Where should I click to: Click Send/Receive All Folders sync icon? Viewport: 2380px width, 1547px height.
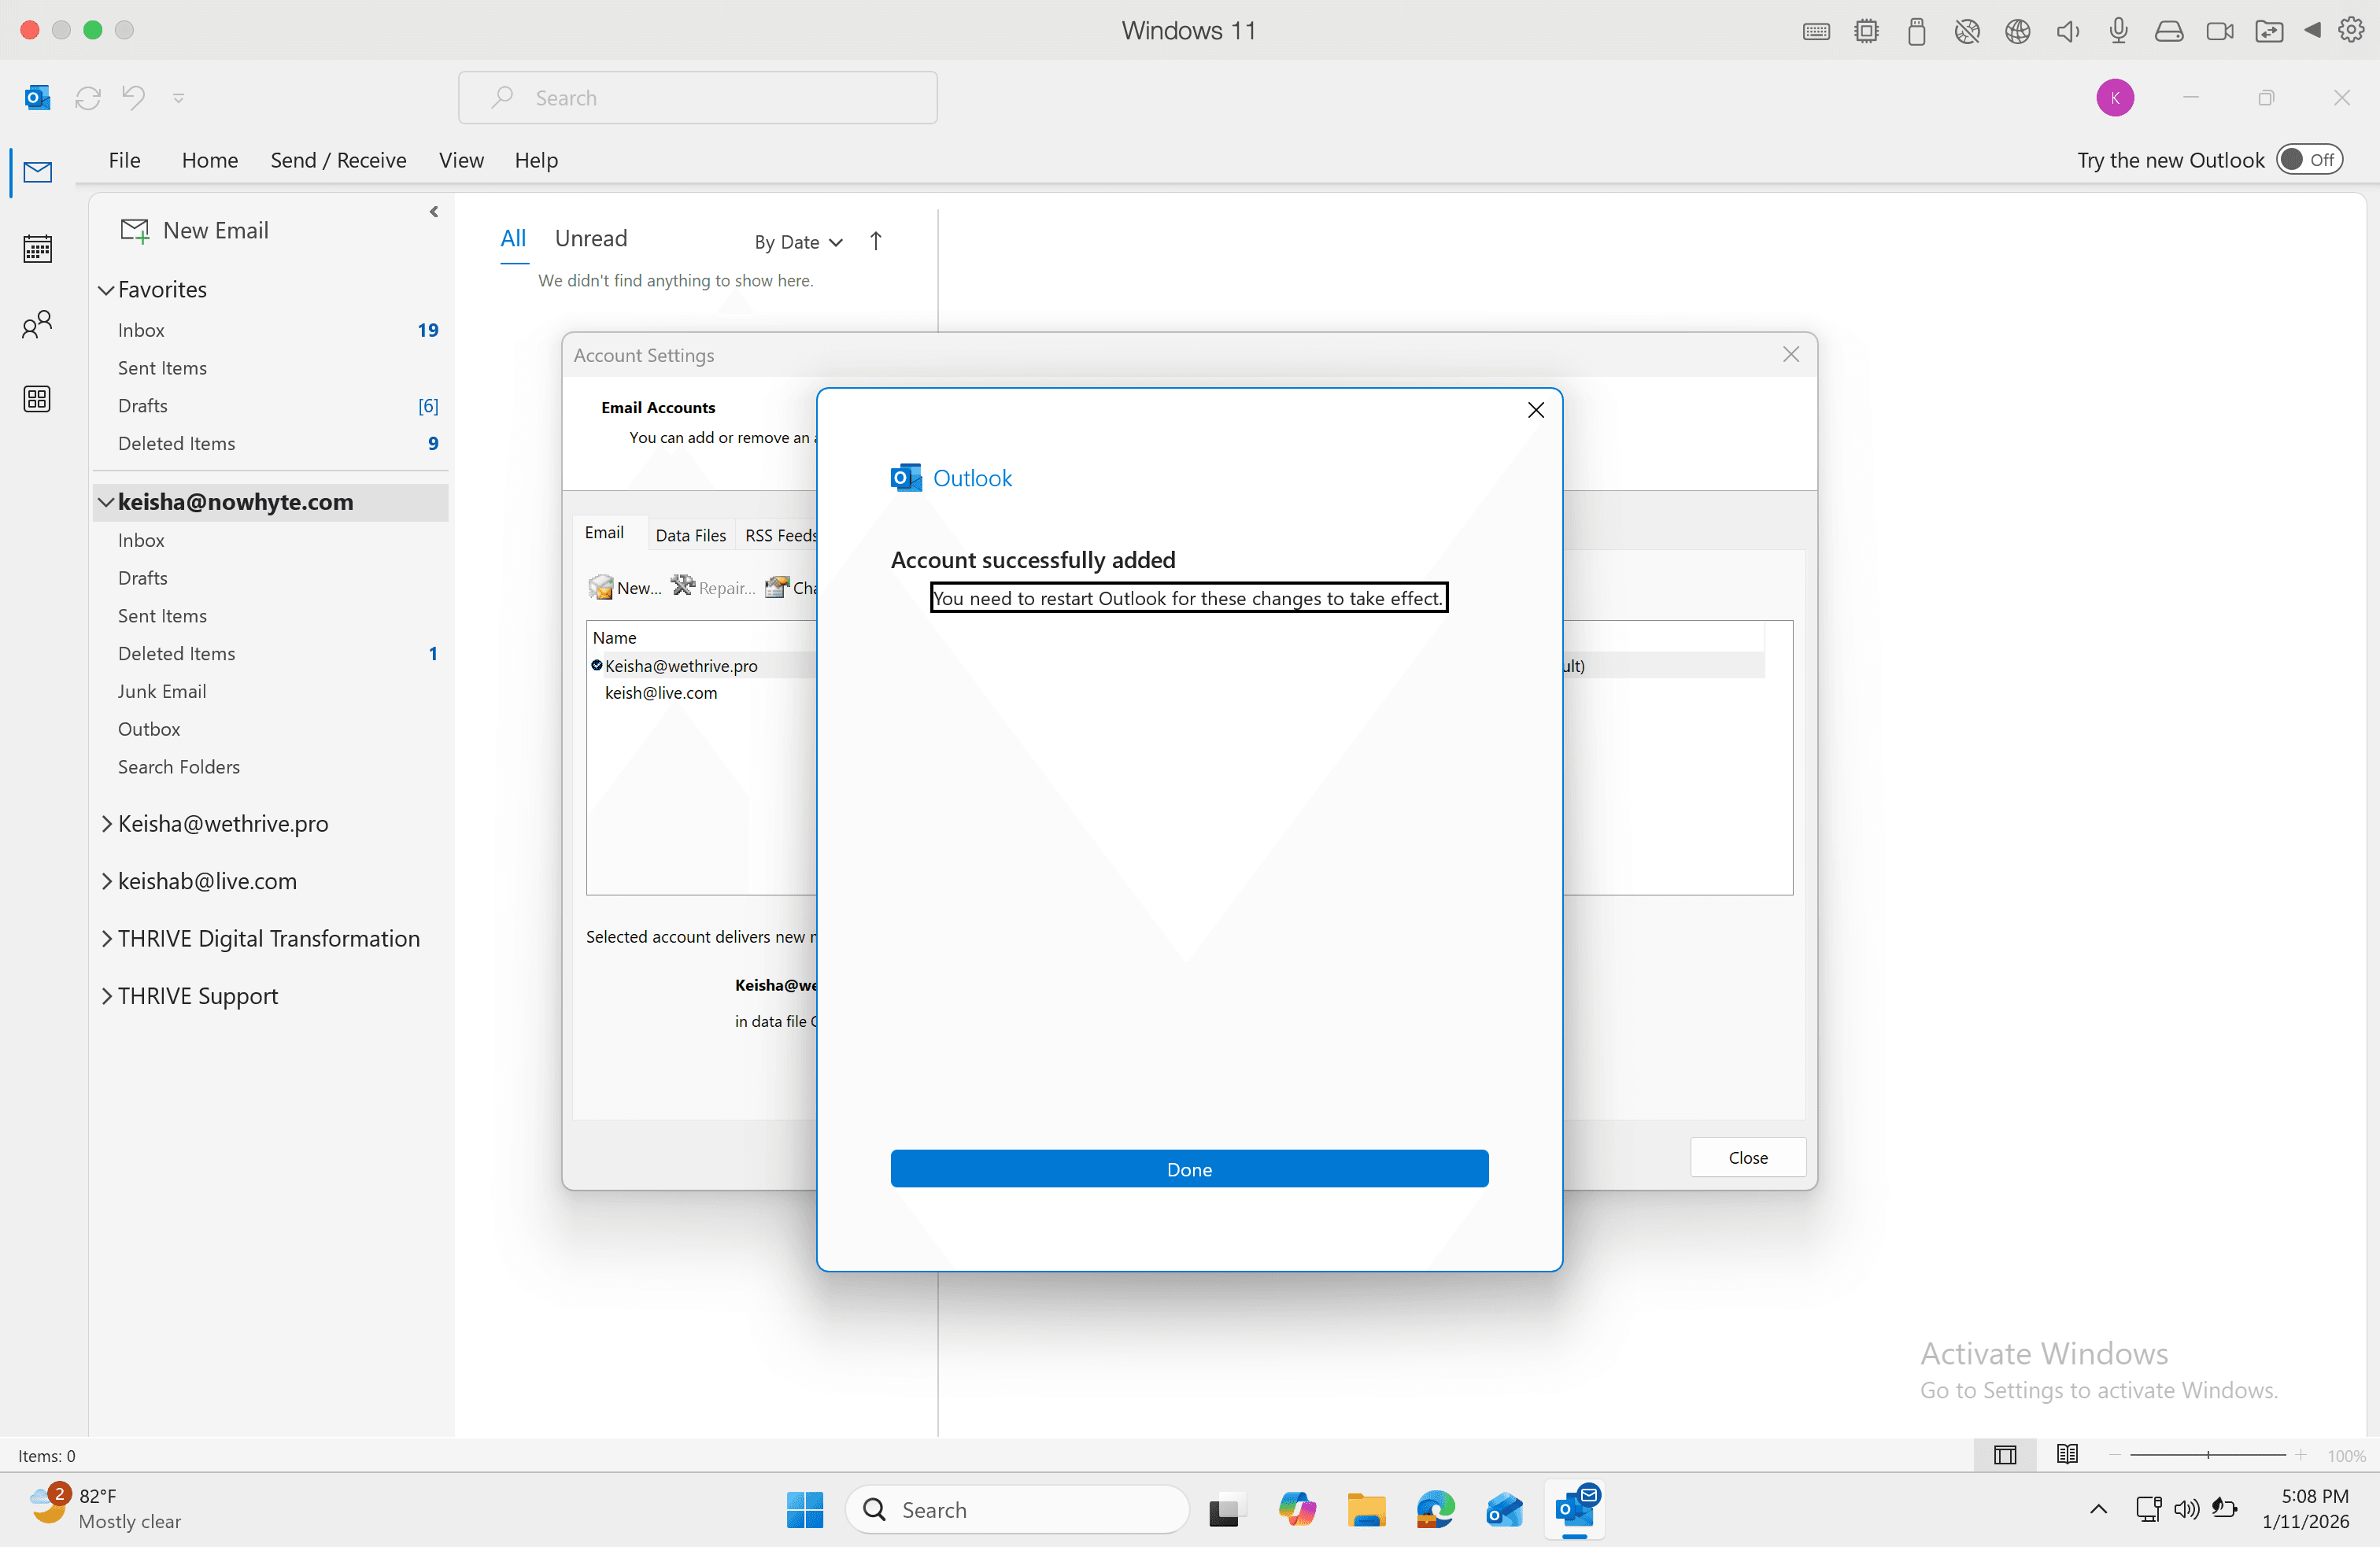[x=88, y=97]
